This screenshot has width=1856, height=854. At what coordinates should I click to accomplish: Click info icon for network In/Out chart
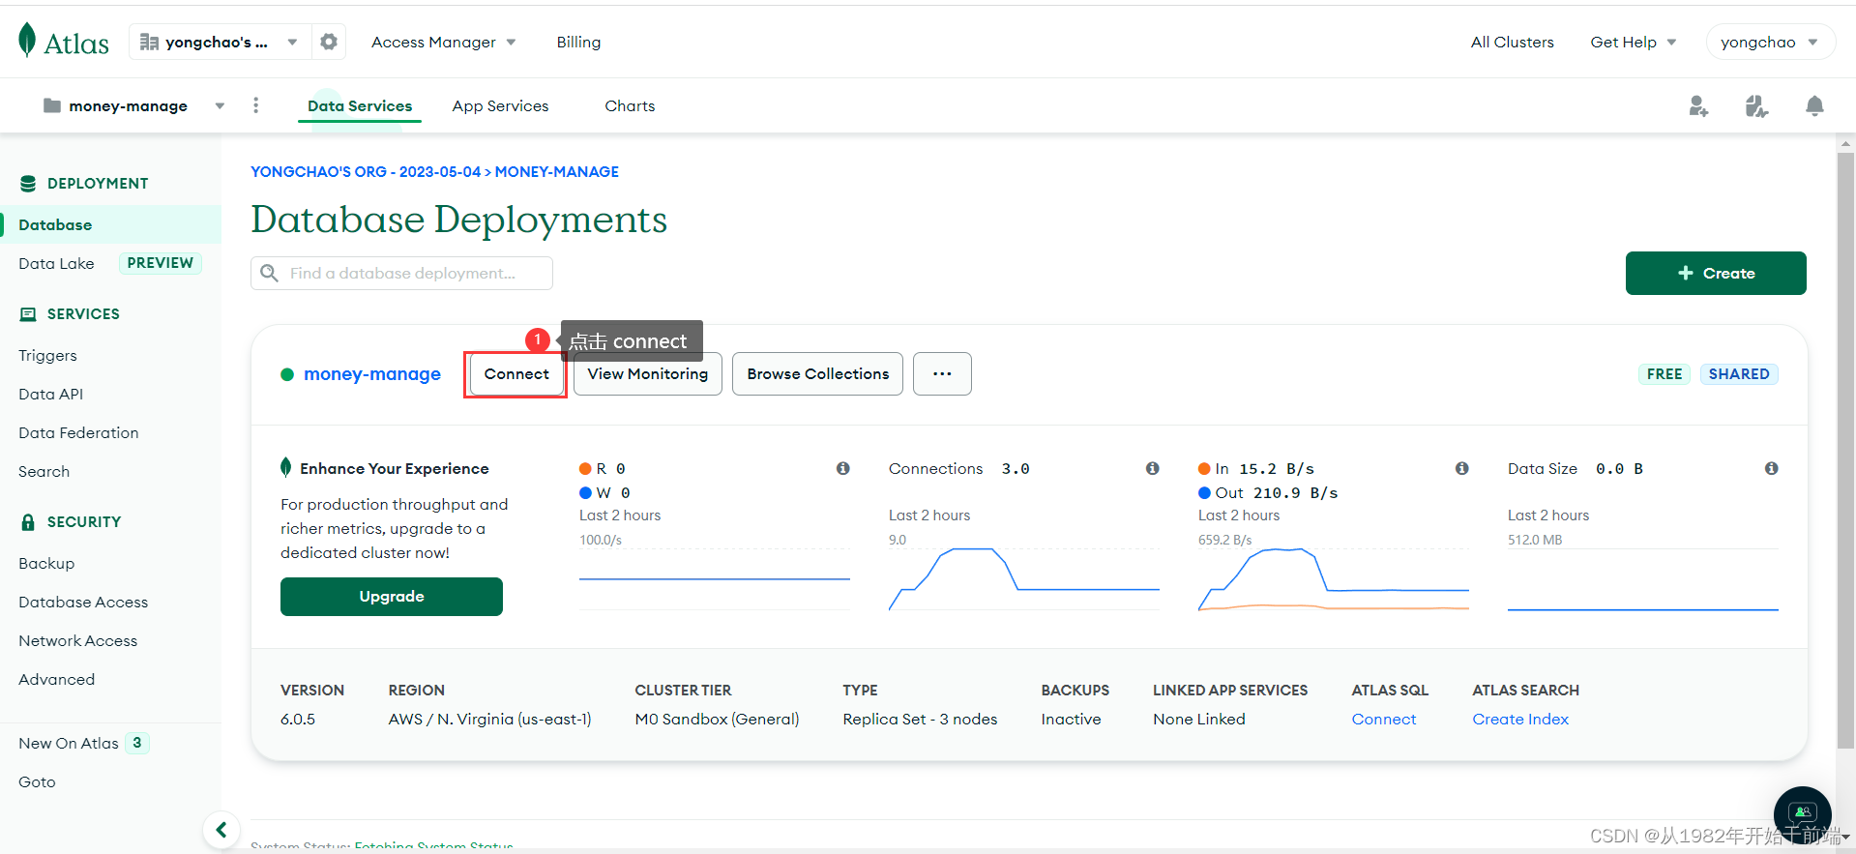pos(1462,468)
